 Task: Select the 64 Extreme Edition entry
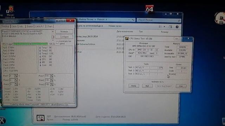pos(86,44)
